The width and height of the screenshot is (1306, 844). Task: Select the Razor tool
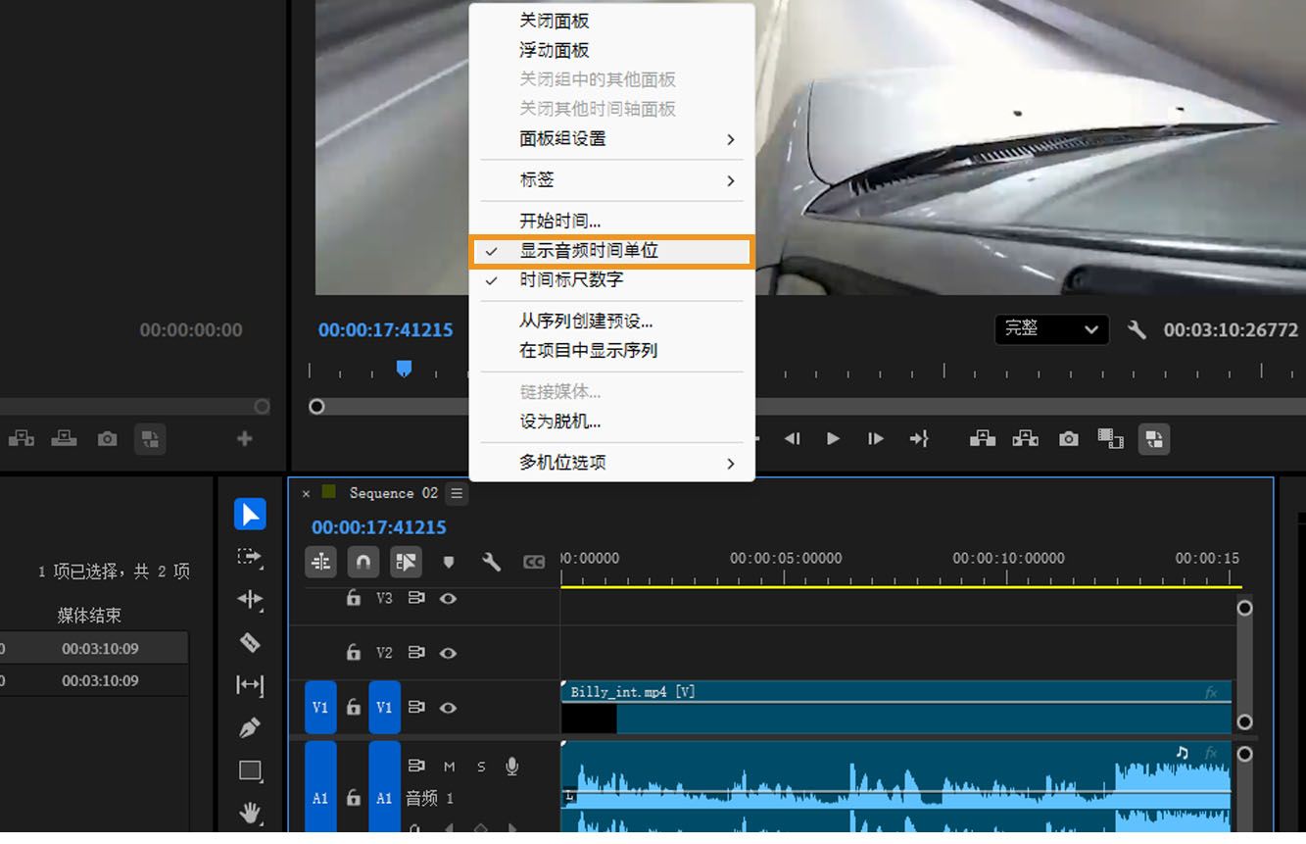[x=251, y=643]
